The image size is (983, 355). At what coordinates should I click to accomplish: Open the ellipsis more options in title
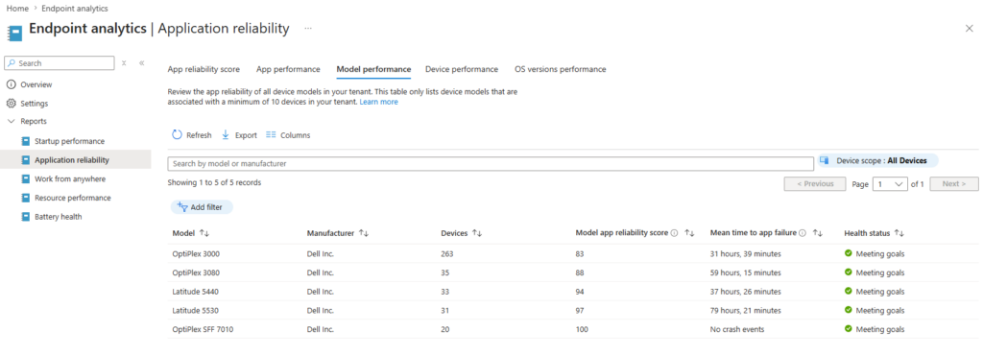[x=308, y=29]
